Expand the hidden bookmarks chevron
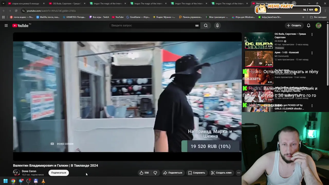This screenshot has height=185, width=329. (x=303, y=17)
